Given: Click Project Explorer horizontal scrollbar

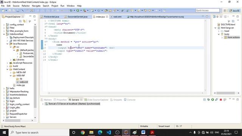Looking at the screenshot, I should click(x=13, y=121).
